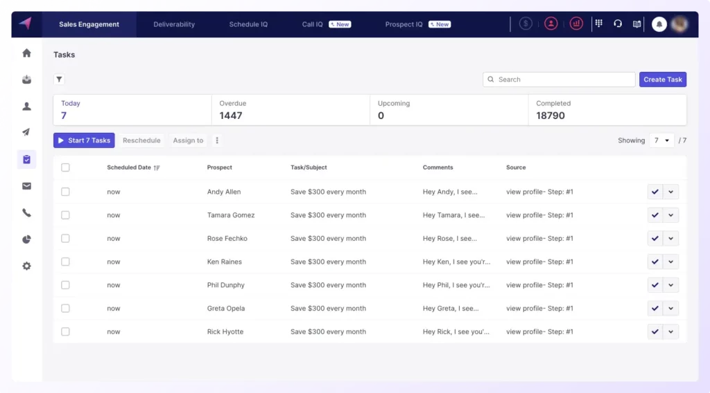Image resolution: width=710 pixels, height=393 pixels.
Task: Expand Greta Opela row action dropdown arrow
Action: (x=670, y=309)
